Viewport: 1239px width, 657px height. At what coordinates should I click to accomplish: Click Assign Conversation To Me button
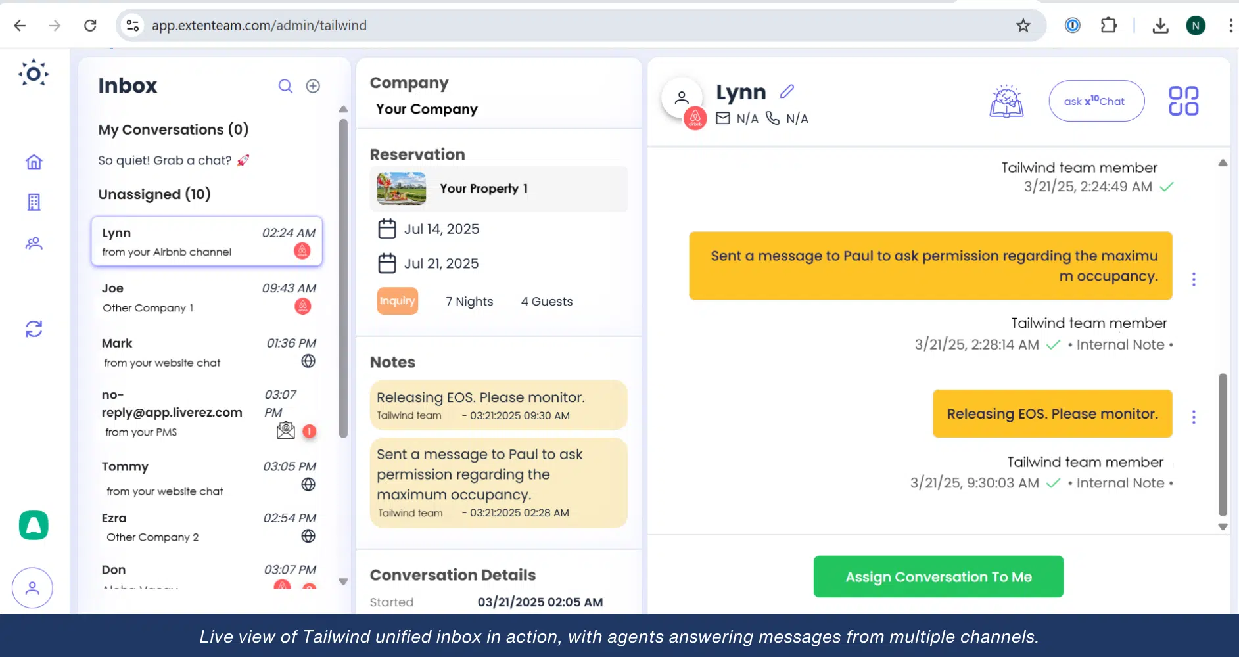click(938, 577)
